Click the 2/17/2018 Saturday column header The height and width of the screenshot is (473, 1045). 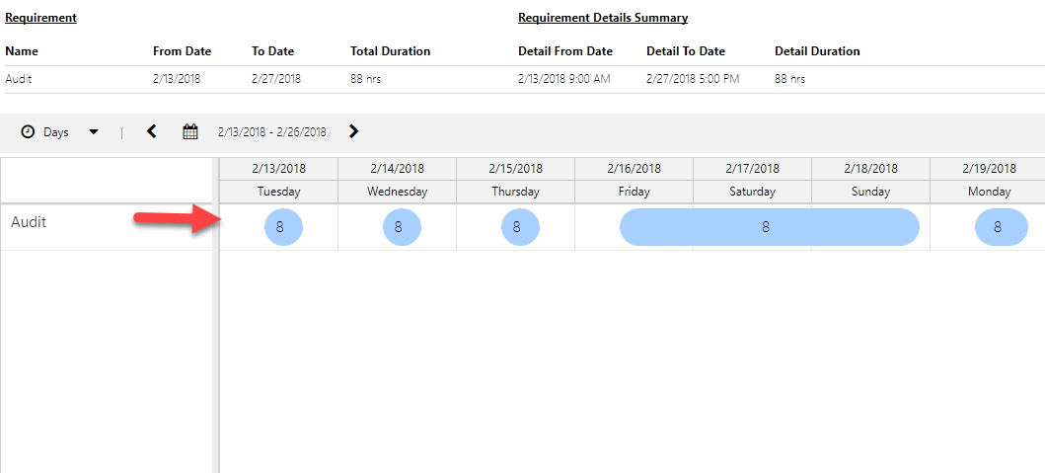coord(752,169)
